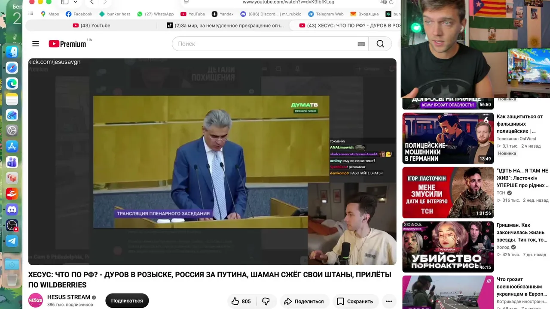
Task: Click the Safari address bar URL
Action: click(288, 2)
